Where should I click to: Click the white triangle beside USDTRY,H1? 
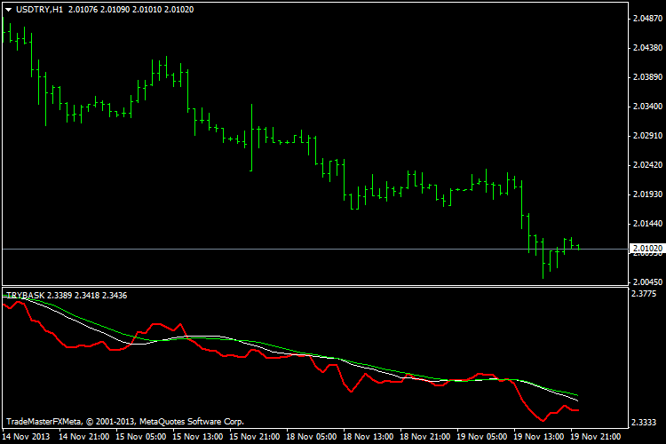[x=8, y=9]
